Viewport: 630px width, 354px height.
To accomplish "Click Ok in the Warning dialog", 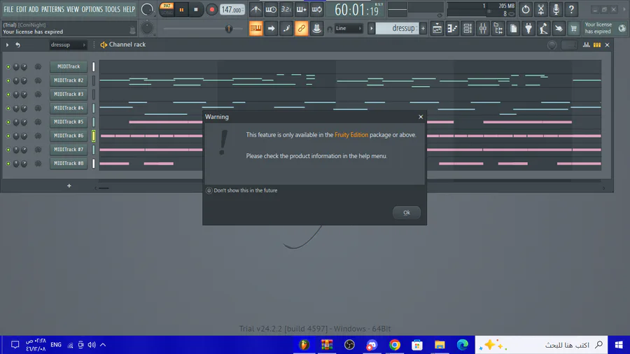I will tap(407, 213).
